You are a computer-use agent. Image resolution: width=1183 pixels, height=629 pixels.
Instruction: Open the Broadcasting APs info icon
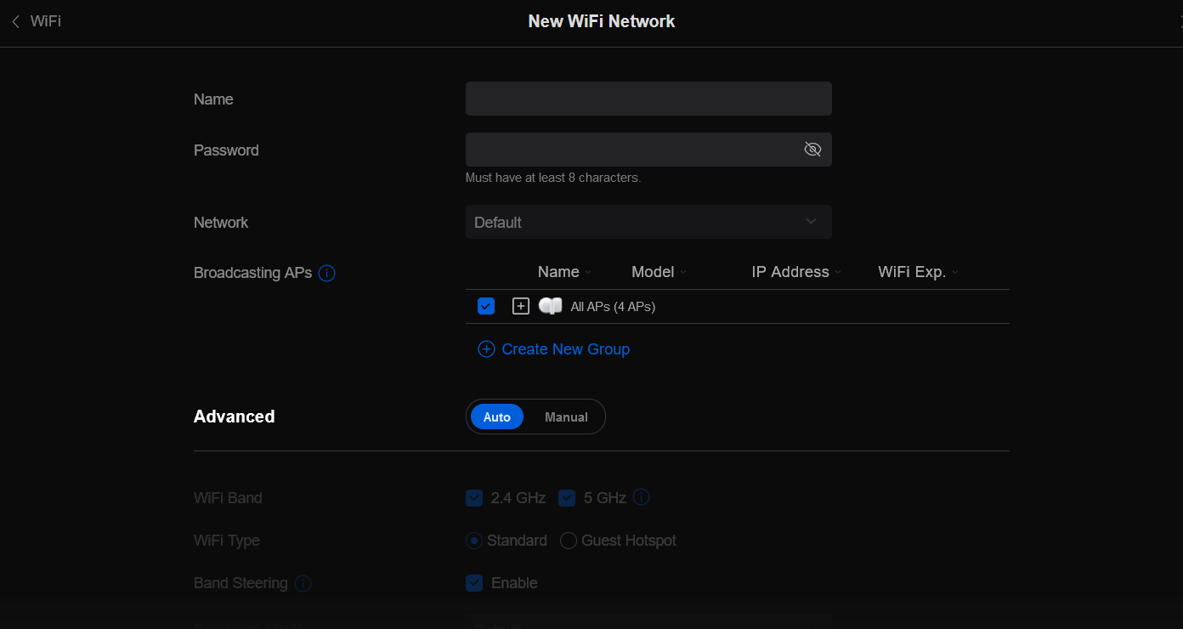[x=327, y=273]
